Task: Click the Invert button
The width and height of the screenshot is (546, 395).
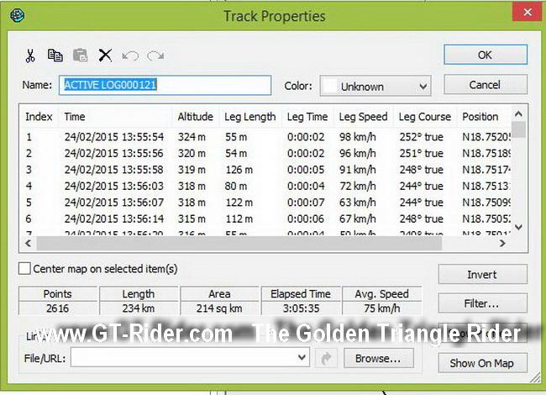Action: tap(482, 275)
